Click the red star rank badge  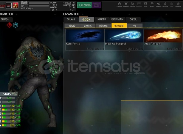click(x=15, y=5)
